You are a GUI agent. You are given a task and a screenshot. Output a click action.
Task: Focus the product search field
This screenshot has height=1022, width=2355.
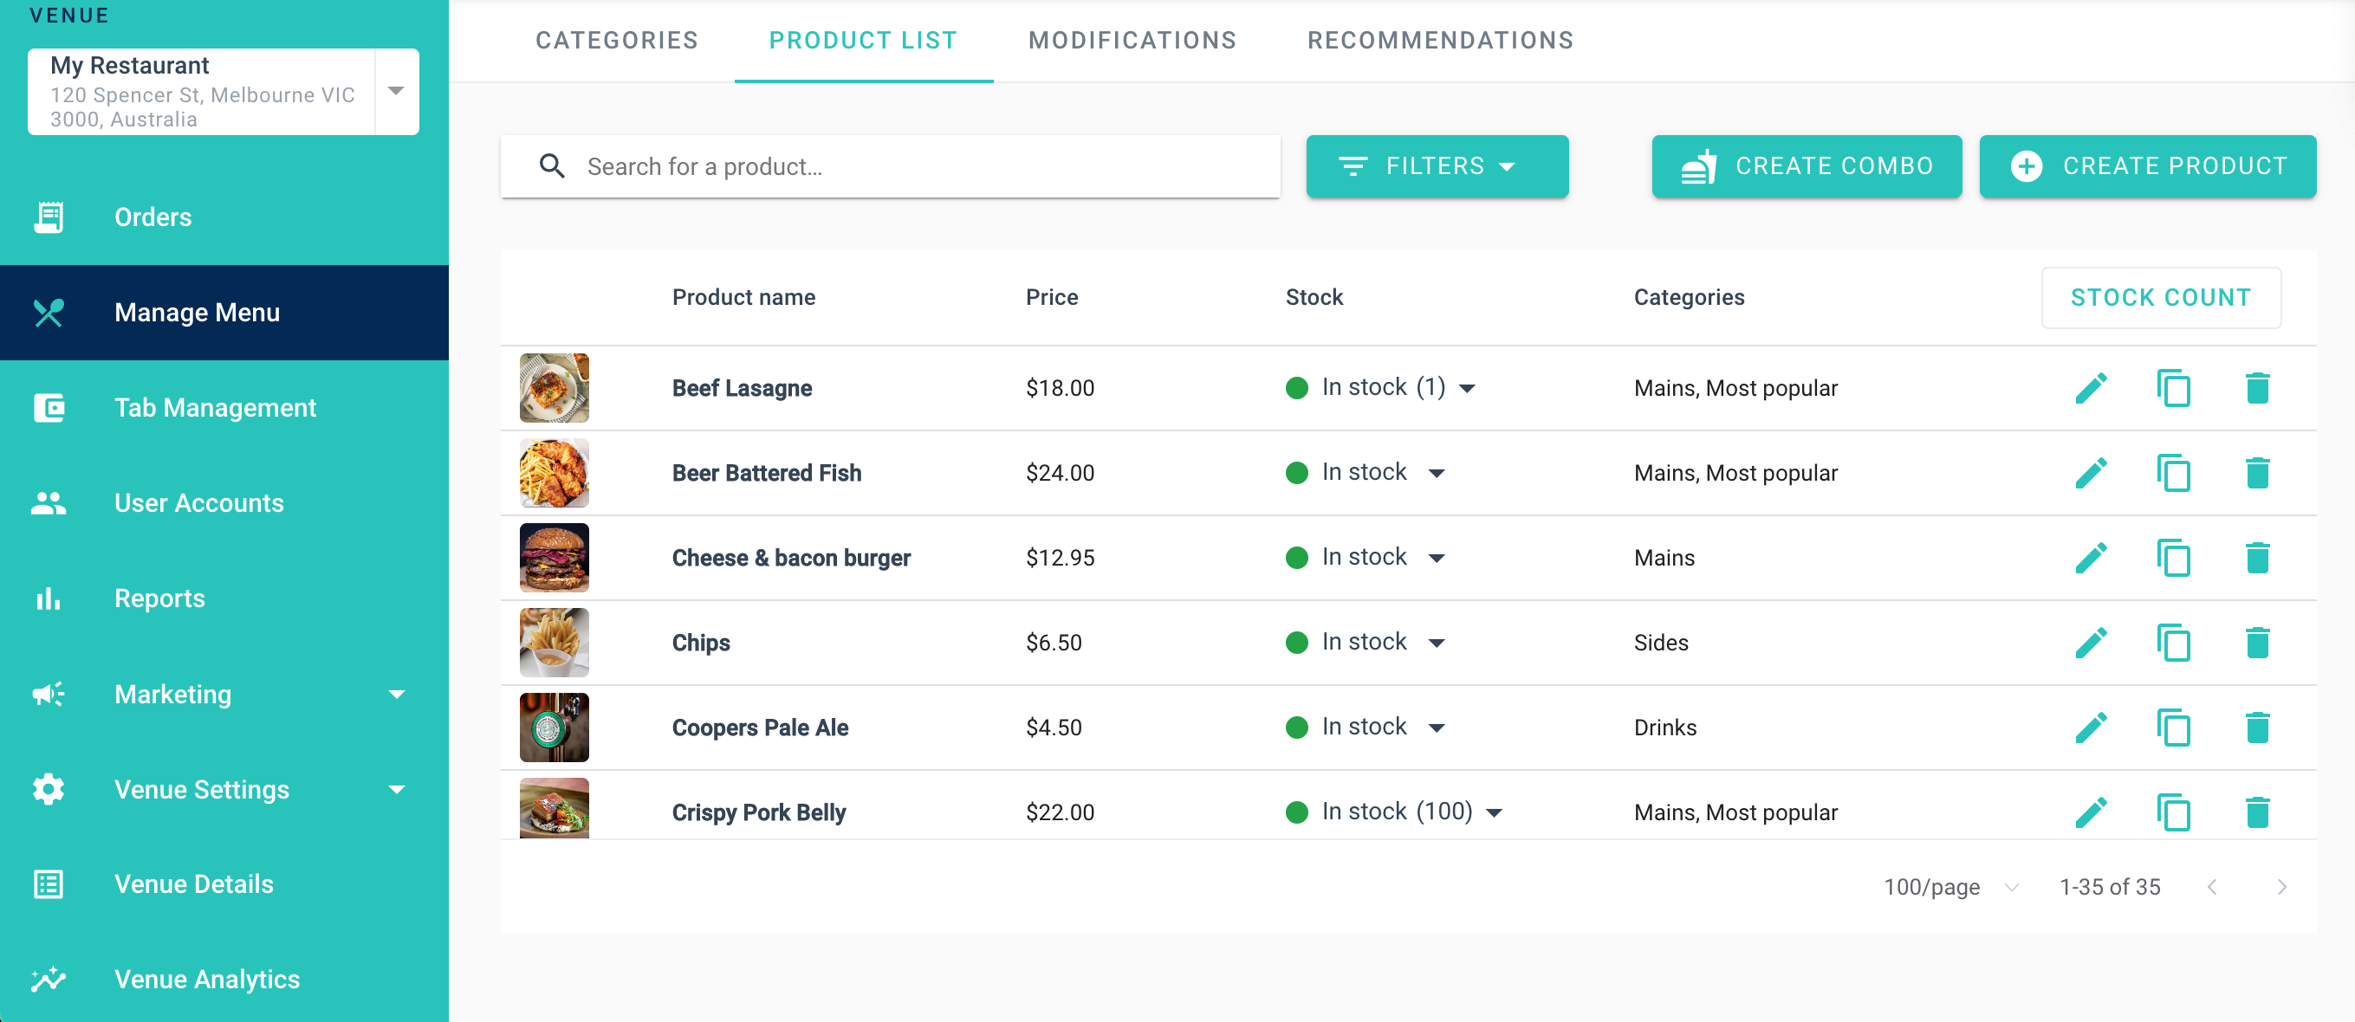point(914,166)
